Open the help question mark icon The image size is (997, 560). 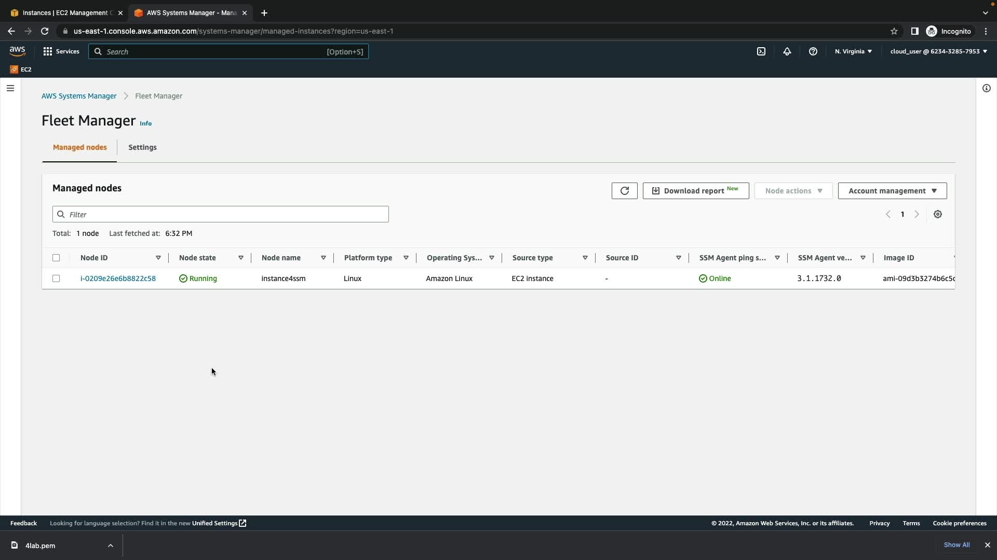[813, 51]
